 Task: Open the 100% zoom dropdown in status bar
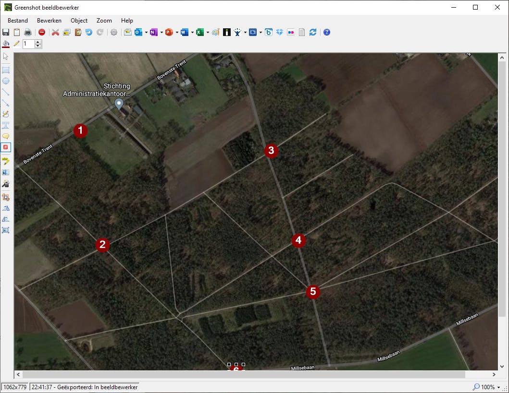pos(498,387)
